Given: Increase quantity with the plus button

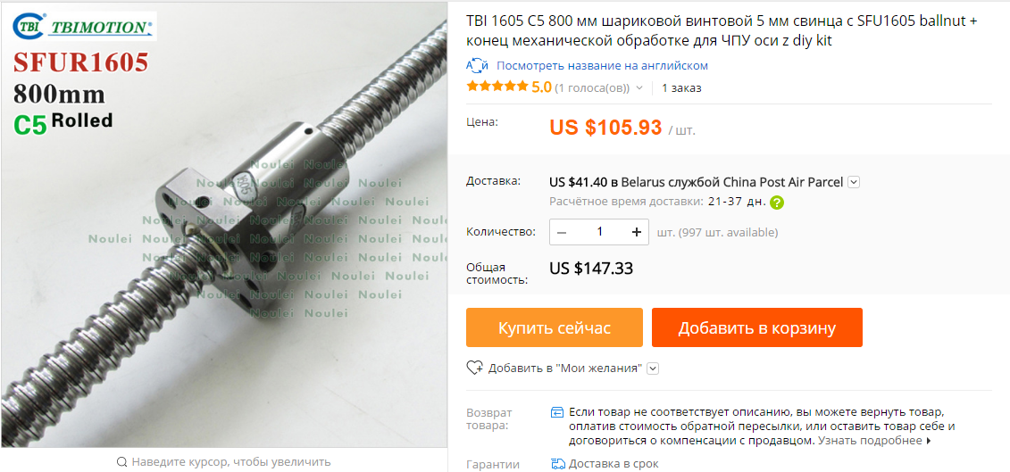Looking at the screenshot, I should tap(637, 232).
